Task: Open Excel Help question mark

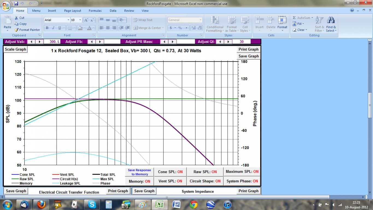Action: [x=352, y=10]
